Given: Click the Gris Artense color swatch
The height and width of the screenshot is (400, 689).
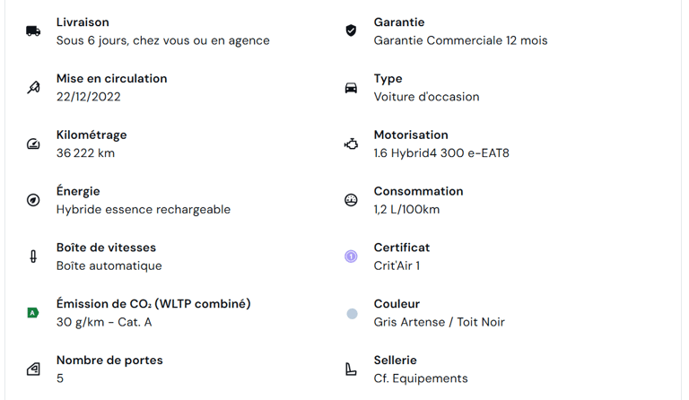Looking at the screenshot, I should 352,314.
